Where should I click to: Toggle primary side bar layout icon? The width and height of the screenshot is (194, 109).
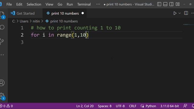coord(159,4)
